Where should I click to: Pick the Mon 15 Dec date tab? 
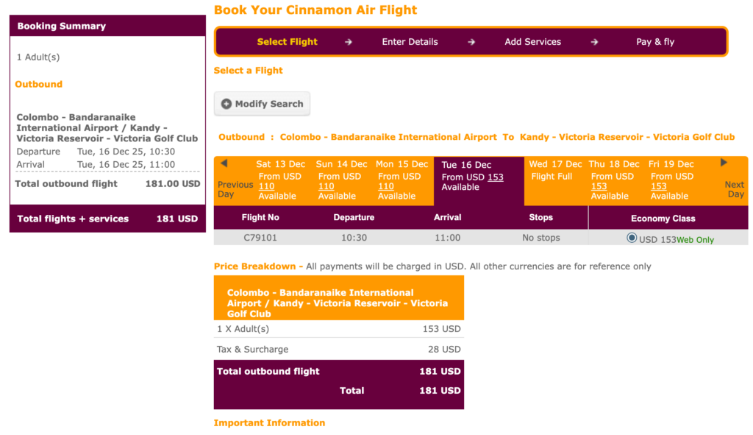[401, 164]
